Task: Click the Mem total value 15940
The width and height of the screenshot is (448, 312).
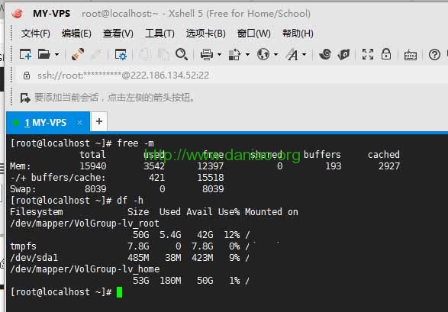Action: tap(93, 166)
